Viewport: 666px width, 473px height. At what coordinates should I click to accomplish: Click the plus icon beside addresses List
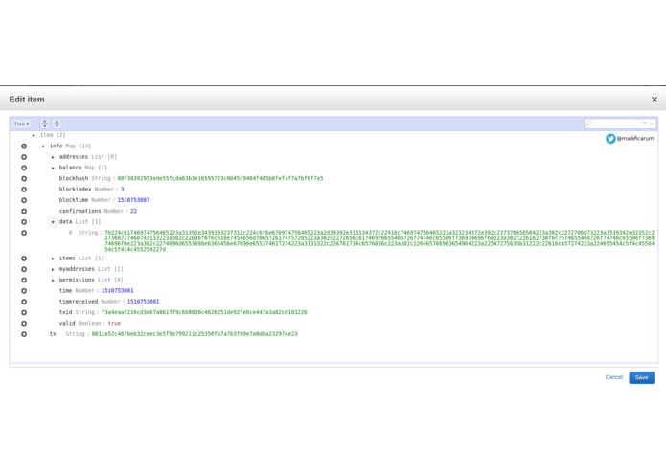click(24, 157)
